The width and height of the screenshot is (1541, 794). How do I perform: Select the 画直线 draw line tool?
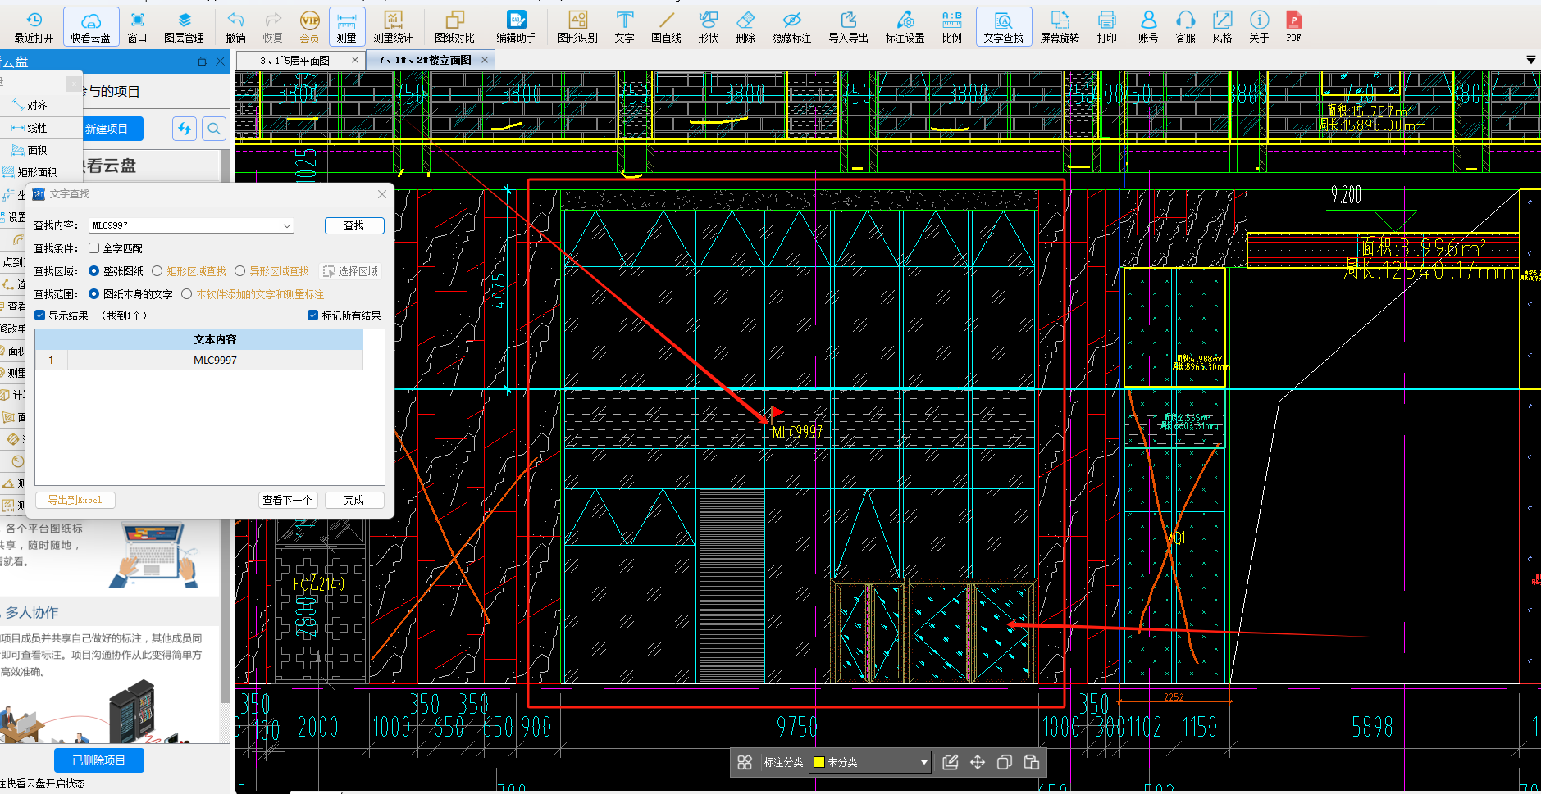click(x=667, y=27)
